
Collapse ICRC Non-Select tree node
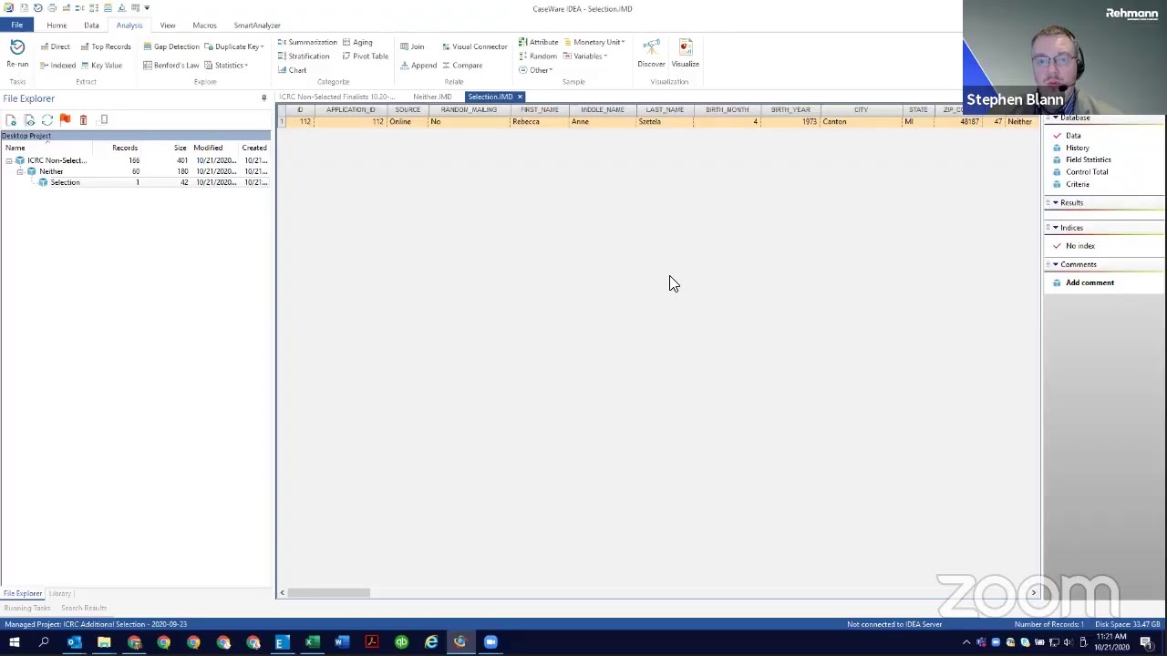9,160
